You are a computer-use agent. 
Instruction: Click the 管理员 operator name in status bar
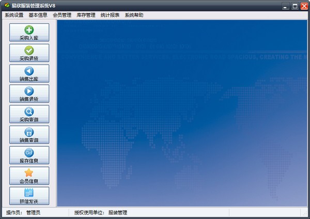pos(33,213)
